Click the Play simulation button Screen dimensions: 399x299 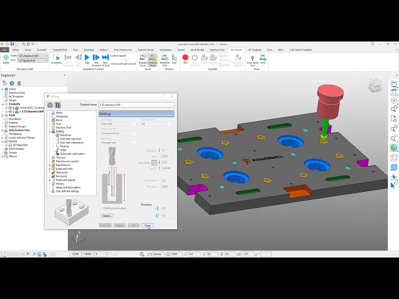87,59
